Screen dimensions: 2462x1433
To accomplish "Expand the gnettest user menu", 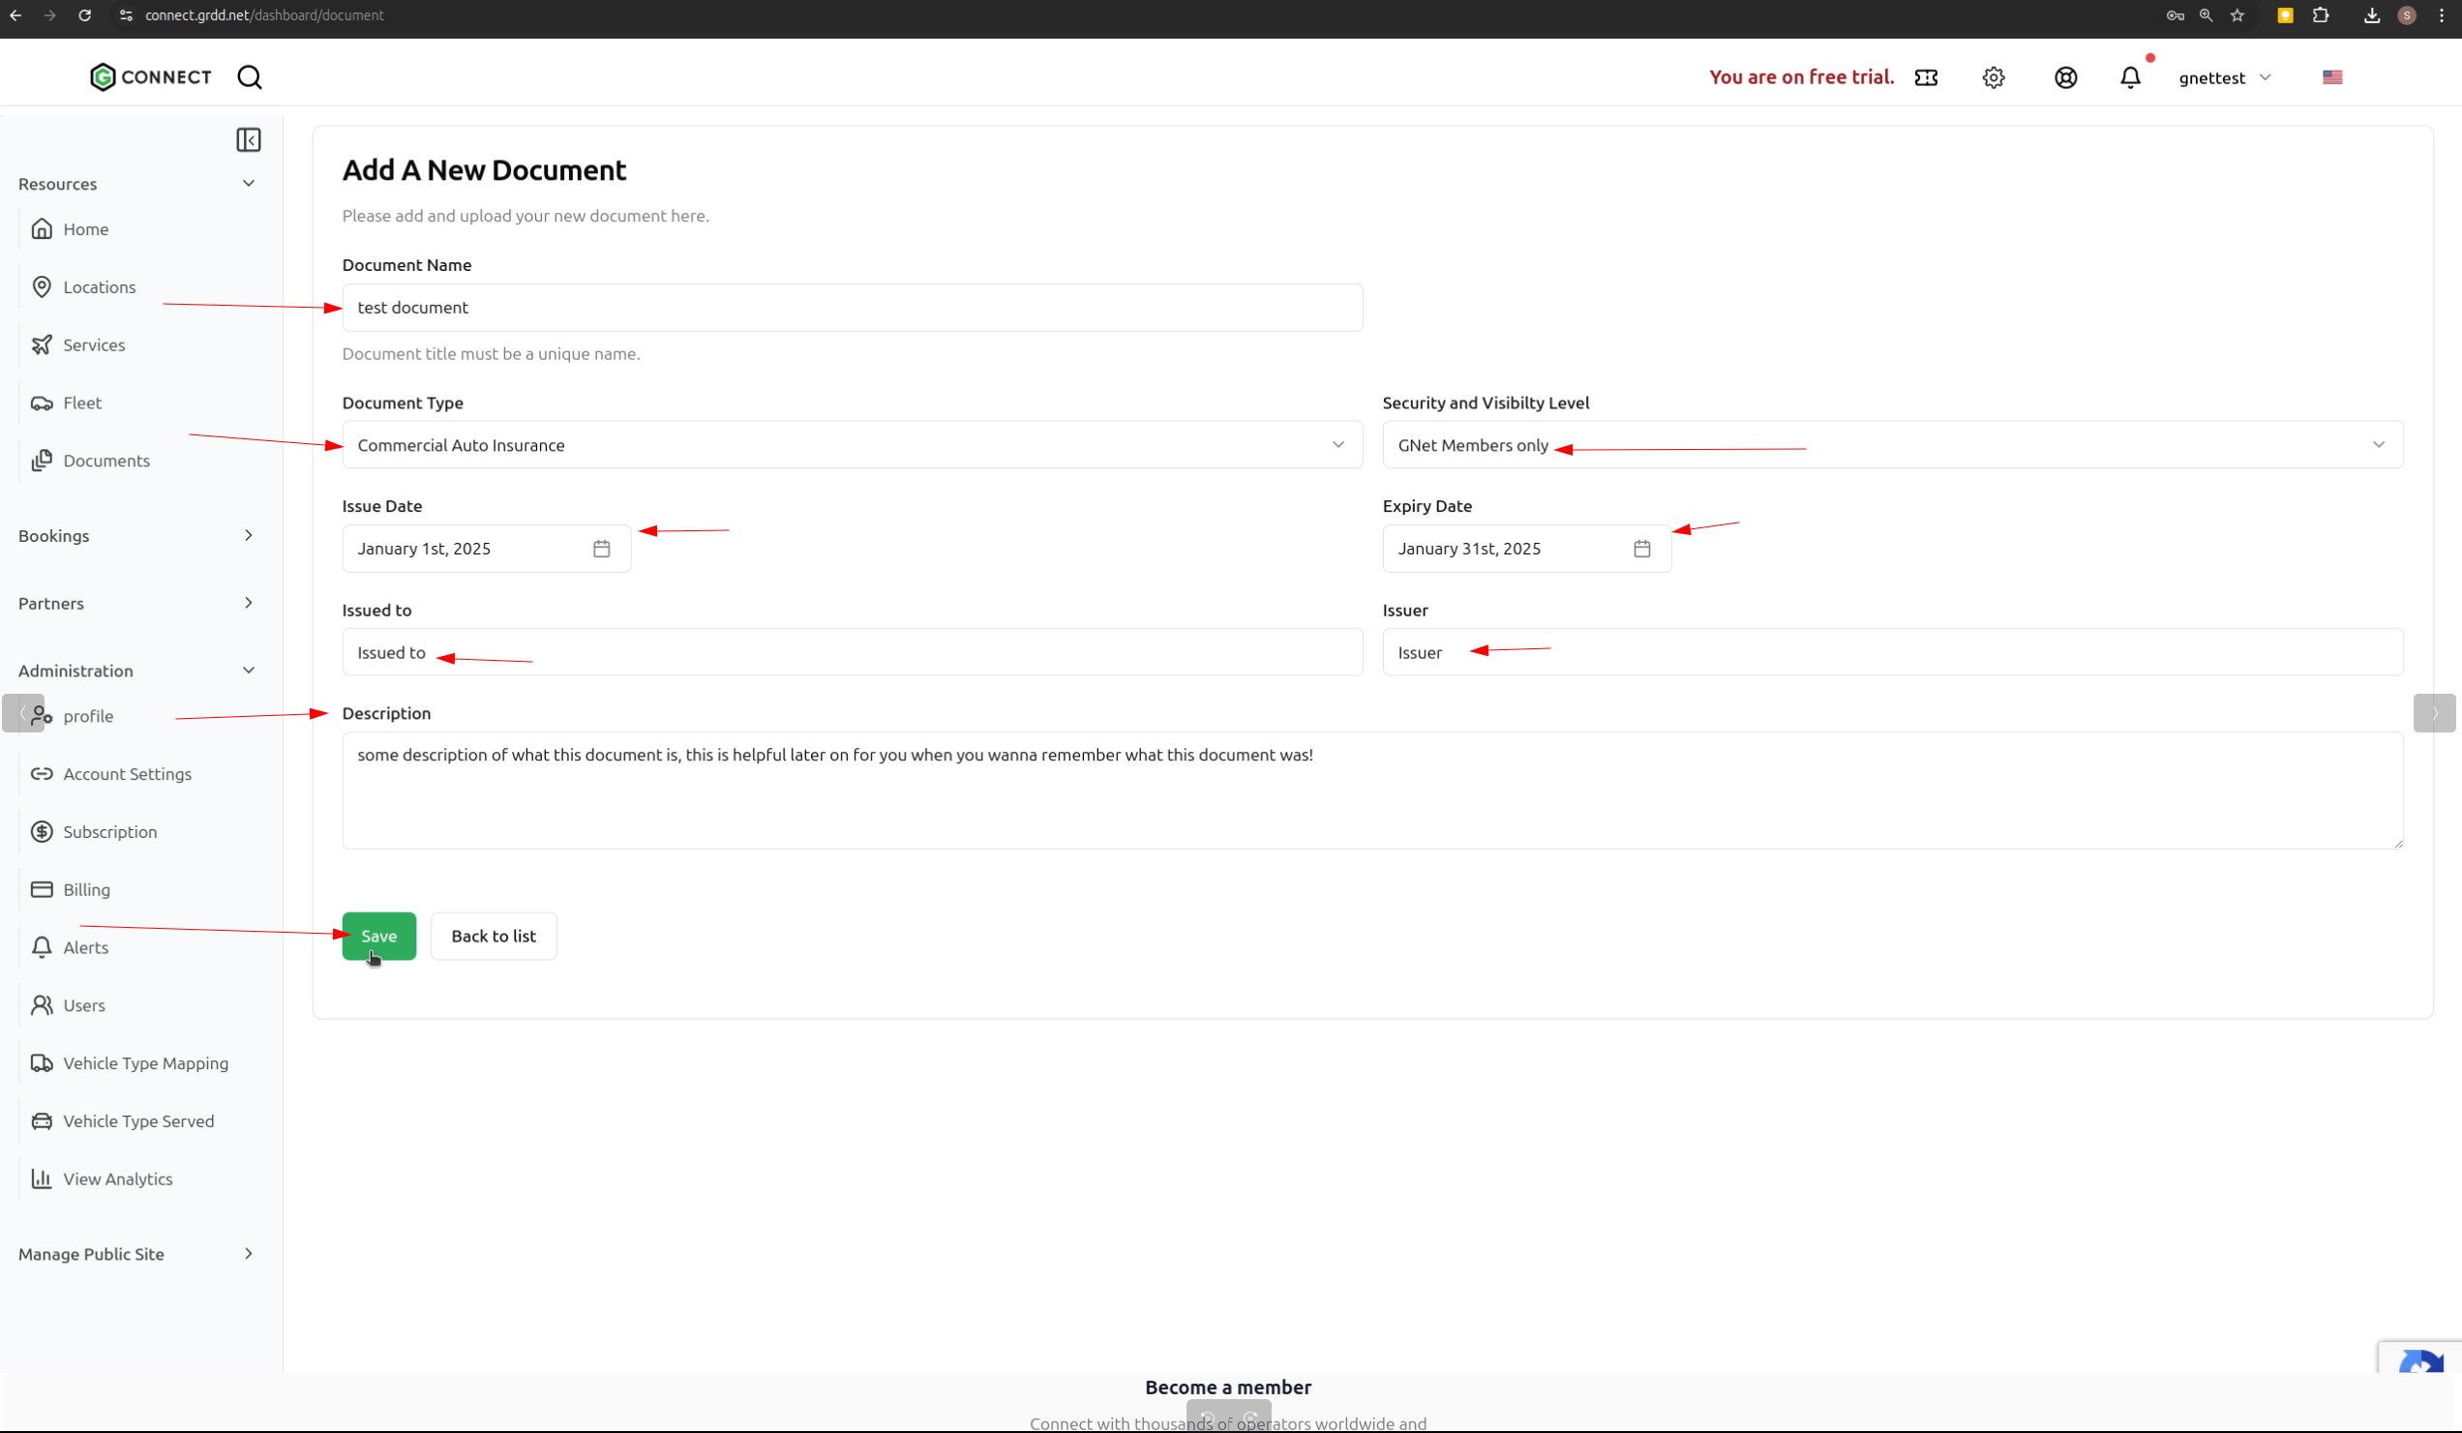I will pyautogui.click(x=2224, y=77).
